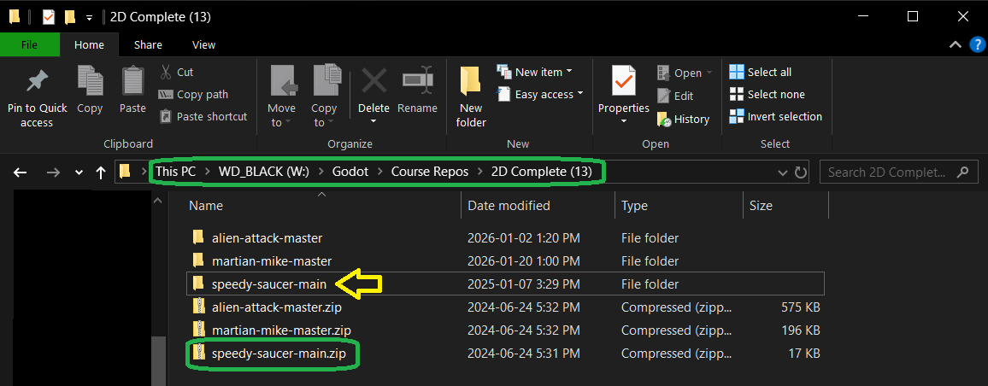
Task: Click the Delete X icon
Action: (x=373, y=82)
